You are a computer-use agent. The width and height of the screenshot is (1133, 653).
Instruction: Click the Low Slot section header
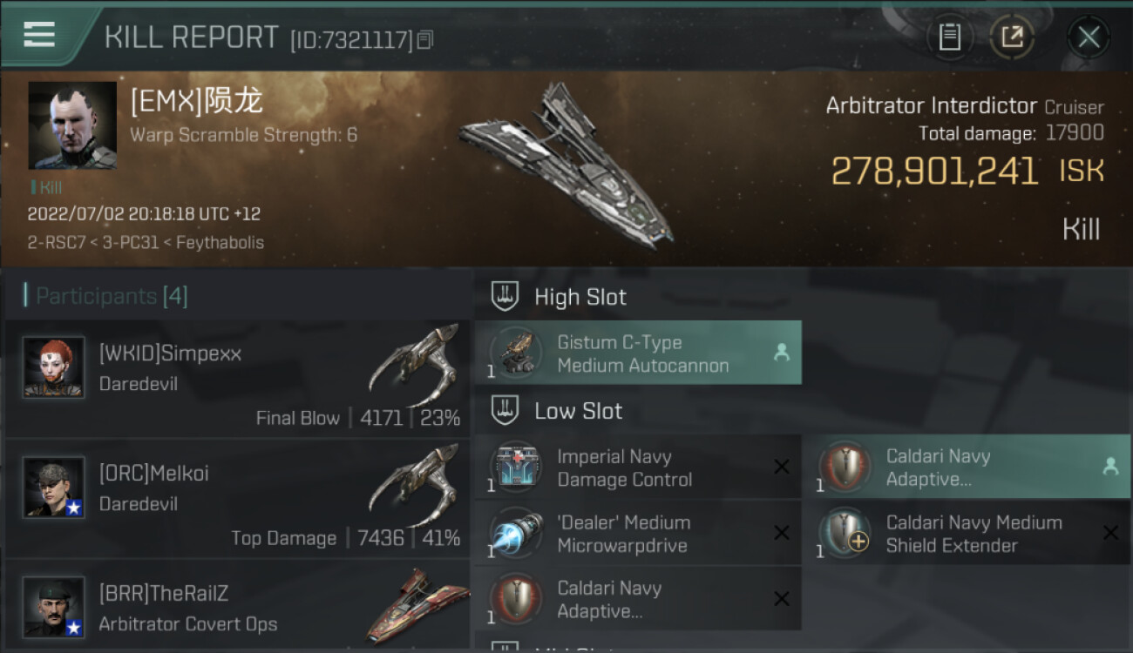click(578, 411)
